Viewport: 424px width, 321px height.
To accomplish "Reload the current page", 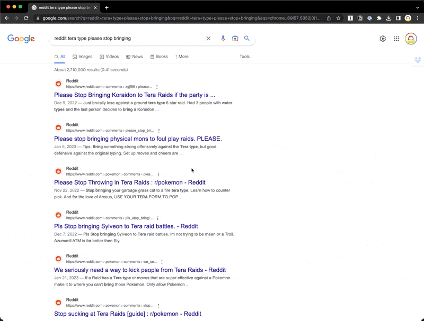I will pos(26,18).
